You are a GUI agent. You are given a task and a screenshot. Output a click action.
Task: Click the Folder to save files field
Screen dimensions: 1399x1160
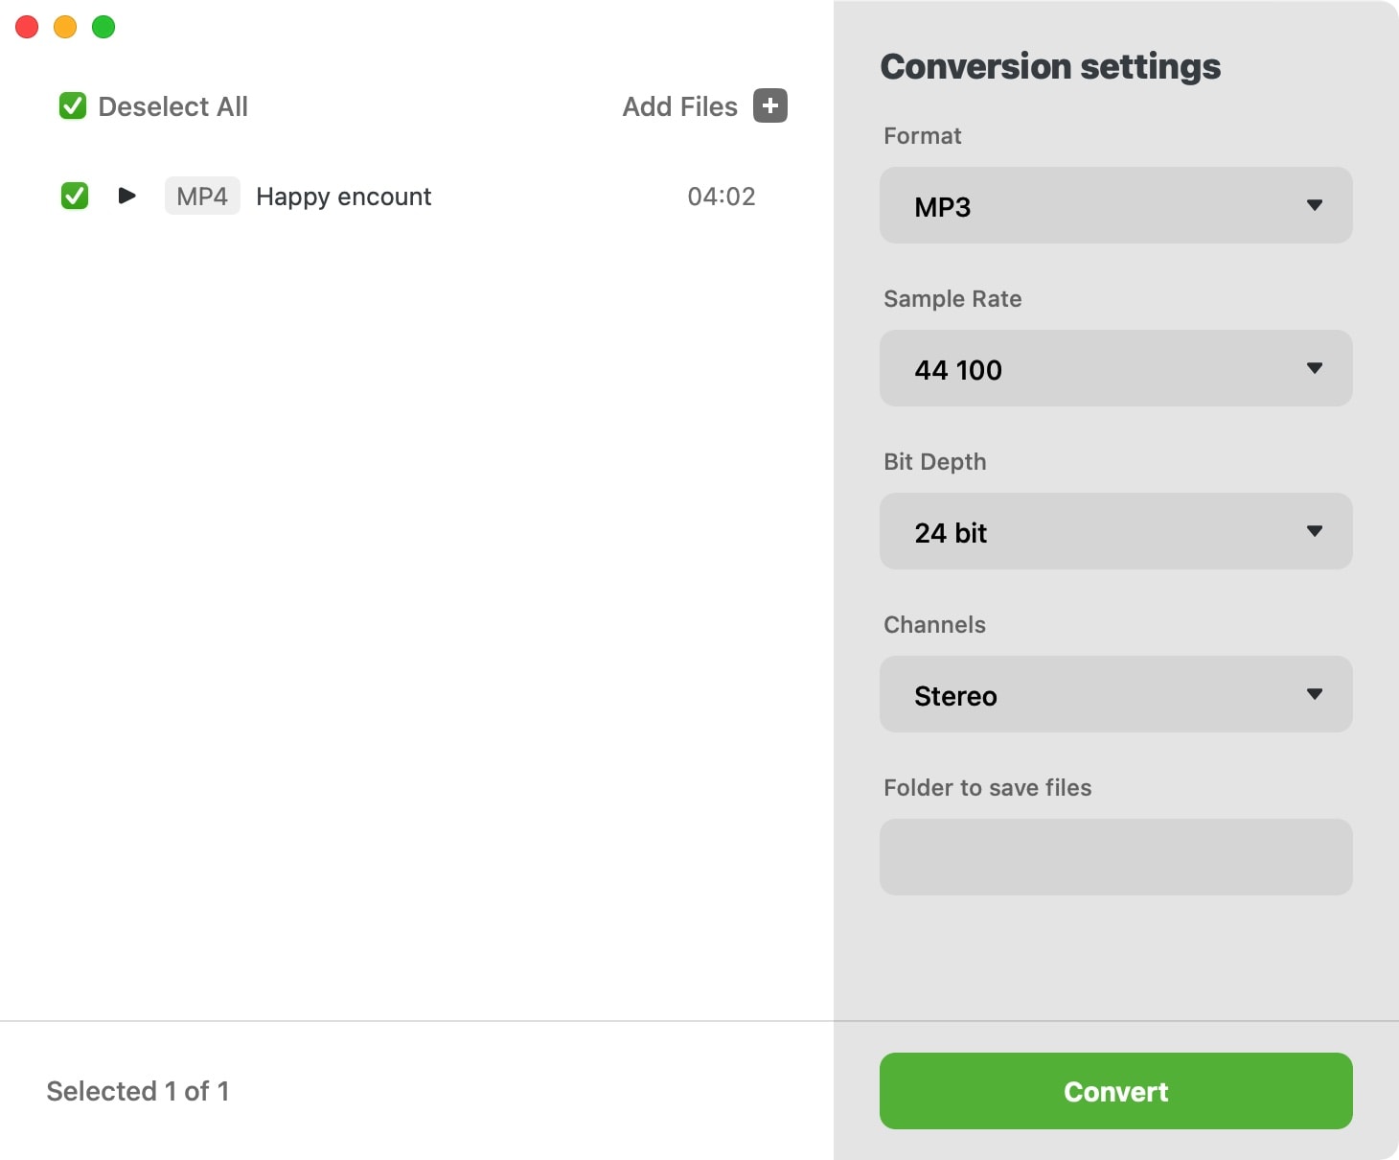1115,857
